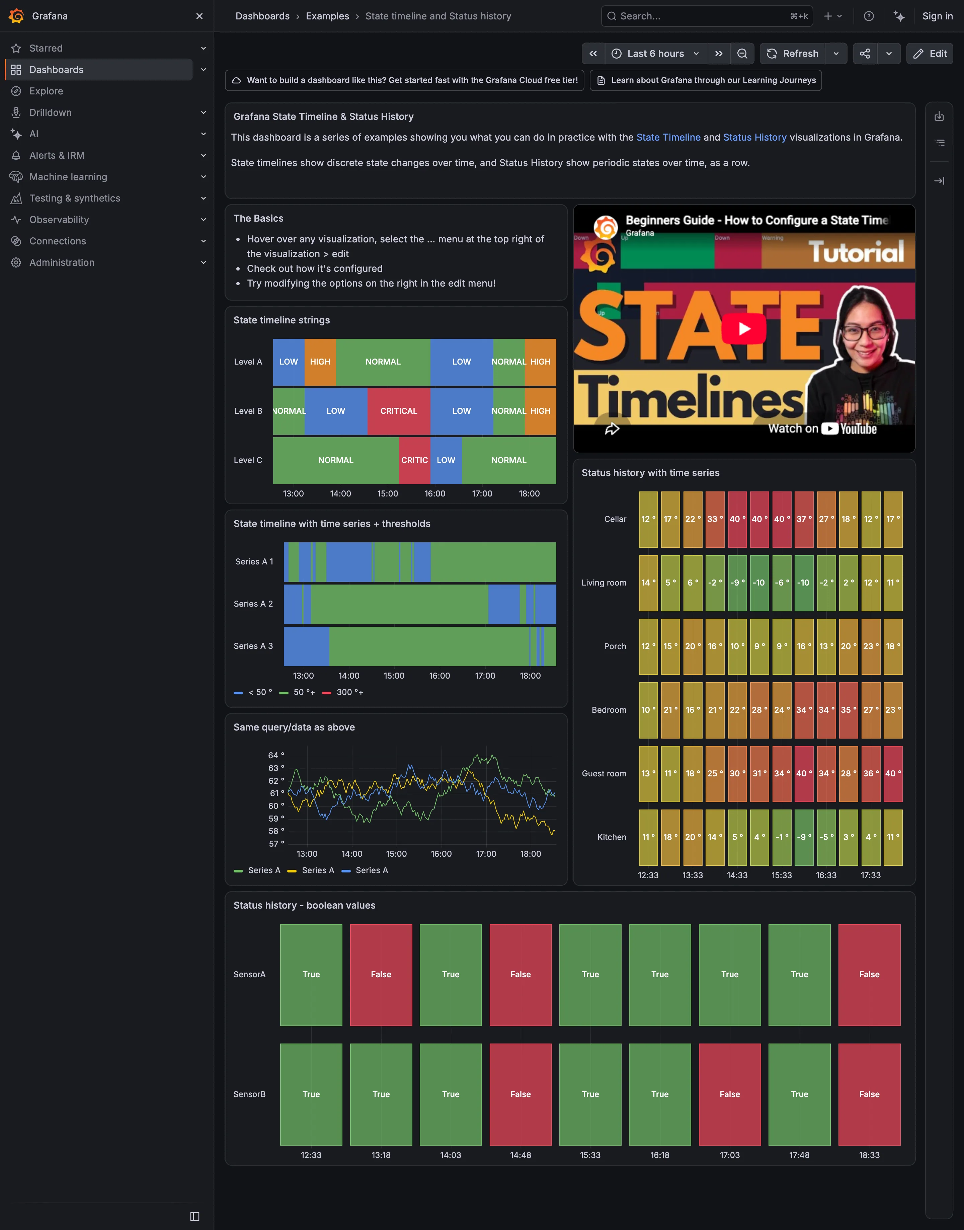Expand the Drilldown section chevron

pos(203,113)
